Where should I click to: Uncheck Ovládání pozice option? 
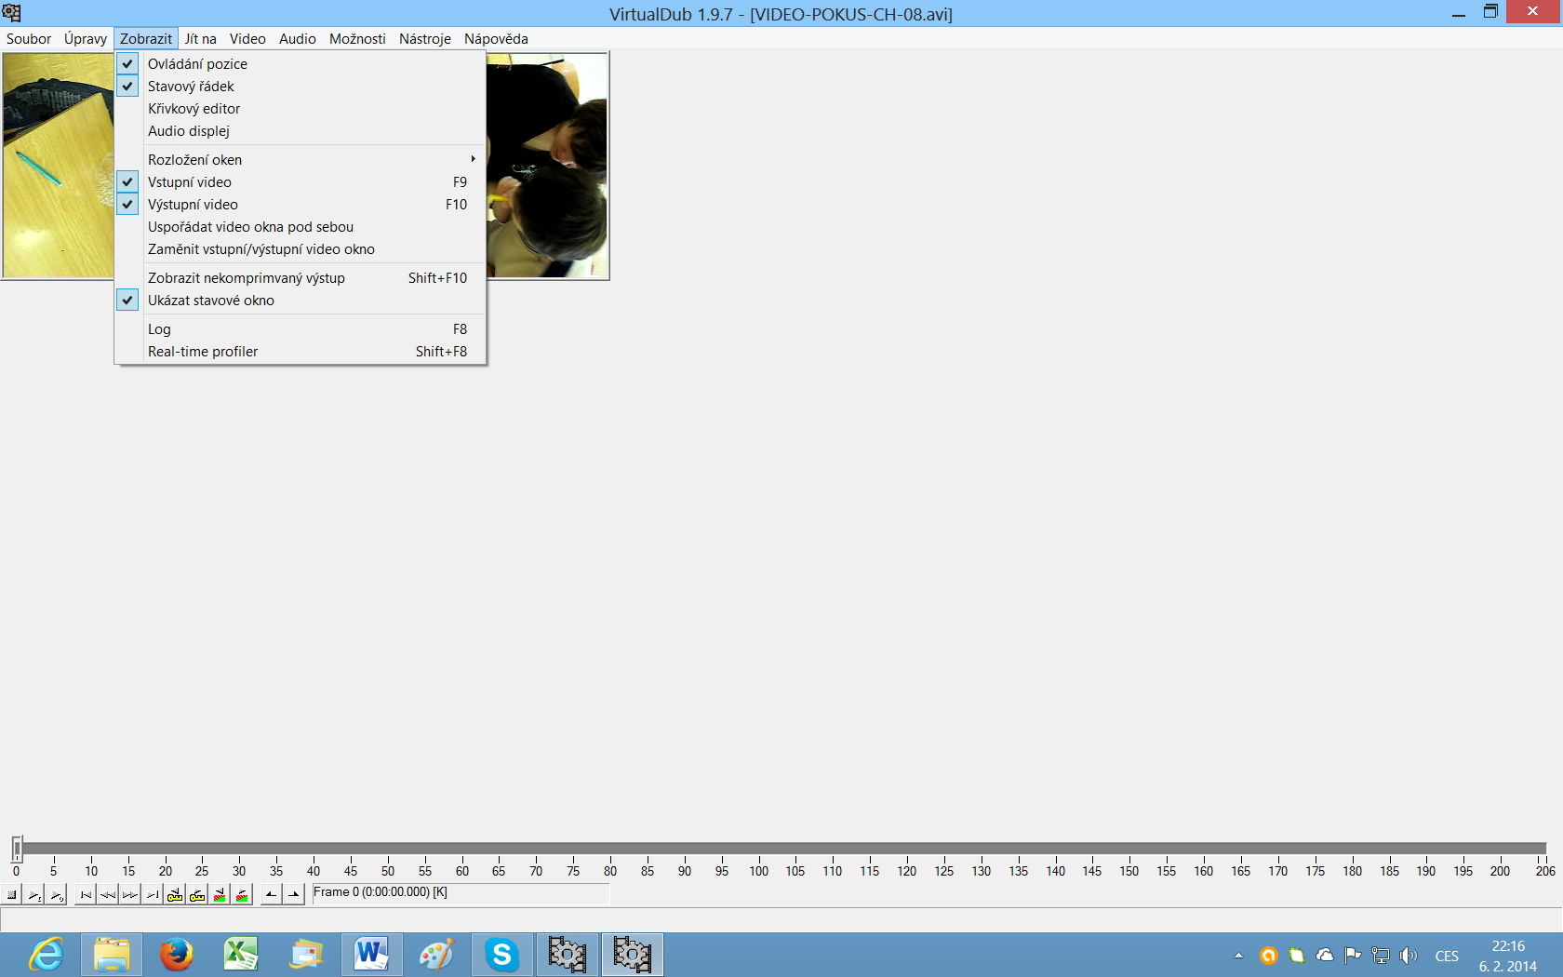[x=197, y=64]
